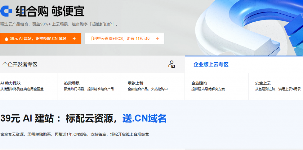This screenshot has height=150, width=303.
Task: Click the arrow on the orange button
Action: click(x=74, y=38)
